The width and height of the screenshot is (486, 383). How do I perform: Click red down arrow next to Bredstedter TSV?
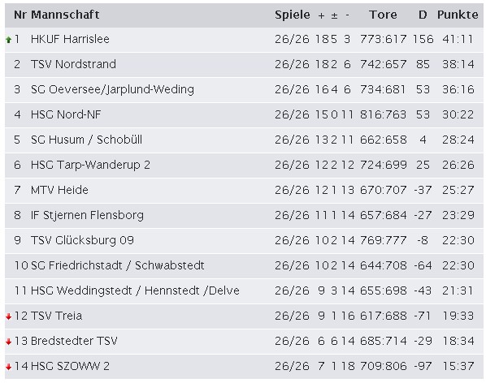pos(9,342)
